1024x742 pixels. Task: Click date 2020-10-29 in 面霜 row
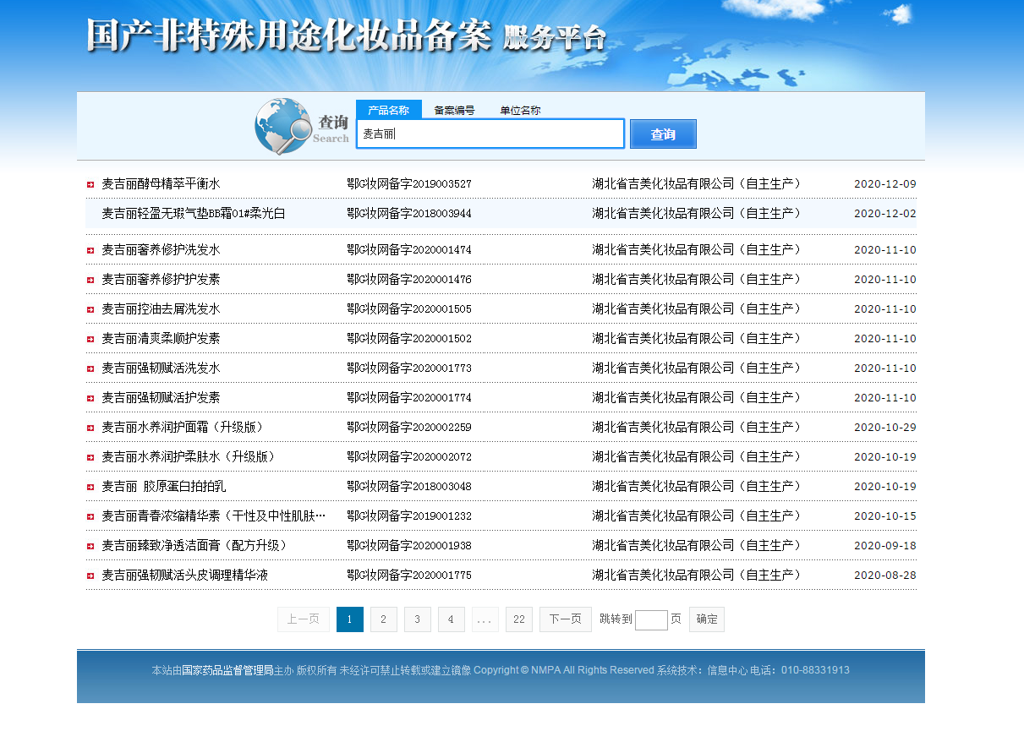tap(884, 427)
